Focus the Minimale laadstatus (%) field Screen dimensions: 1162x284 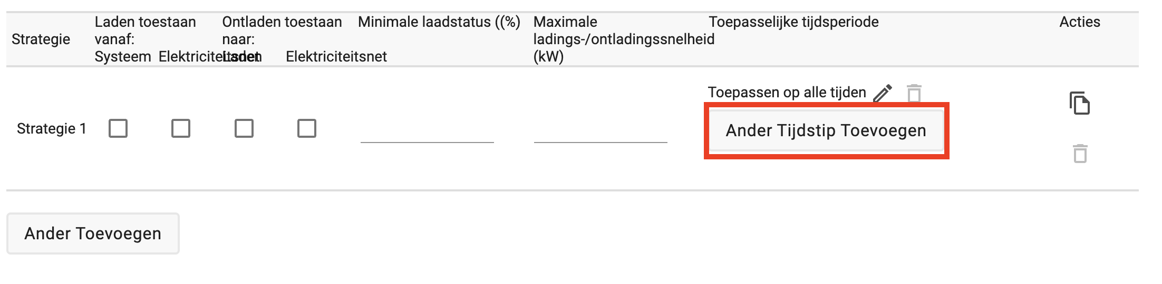point(427,130)
